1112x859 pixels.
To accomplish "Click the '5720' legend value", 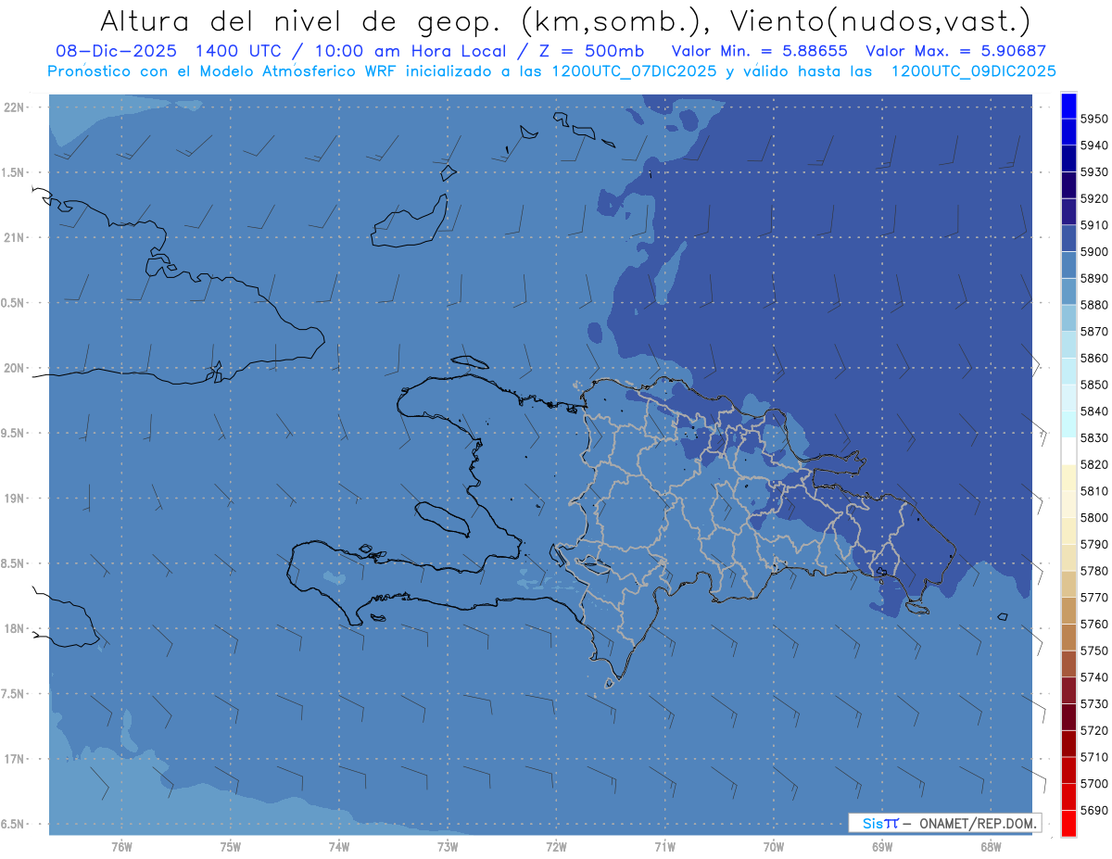I will [1094, 730].
